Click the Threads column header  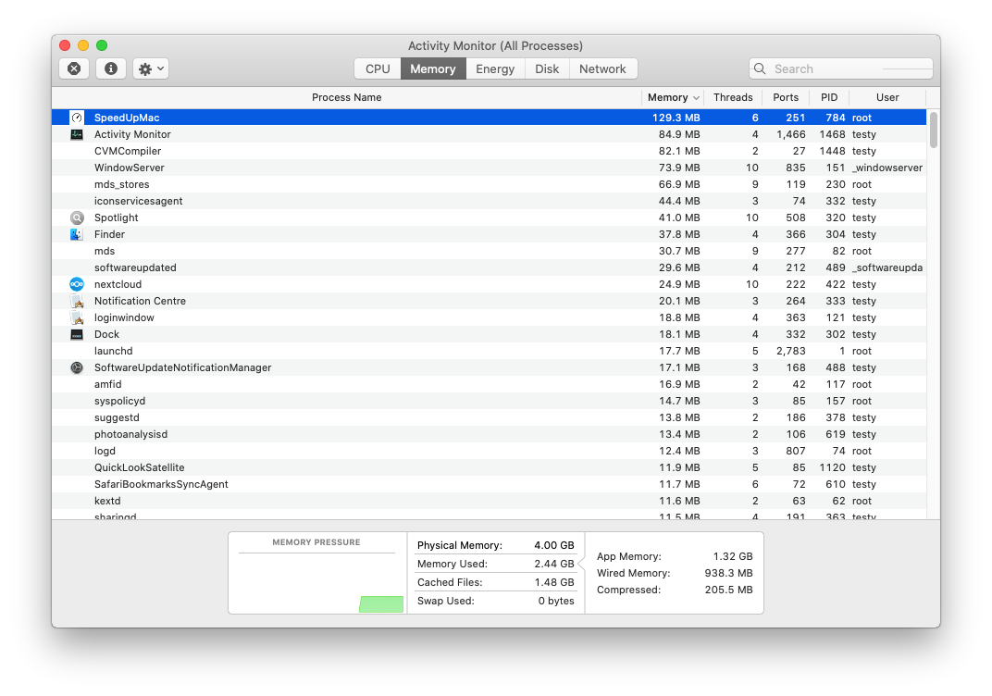coord(733,97)
